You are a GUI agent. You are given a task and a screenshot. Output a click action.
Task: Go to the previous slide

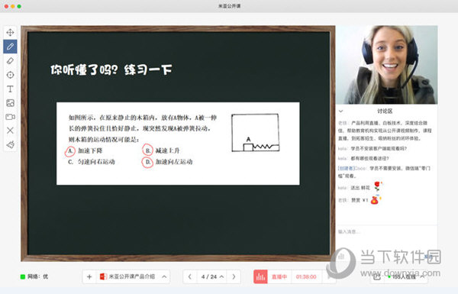190,276
